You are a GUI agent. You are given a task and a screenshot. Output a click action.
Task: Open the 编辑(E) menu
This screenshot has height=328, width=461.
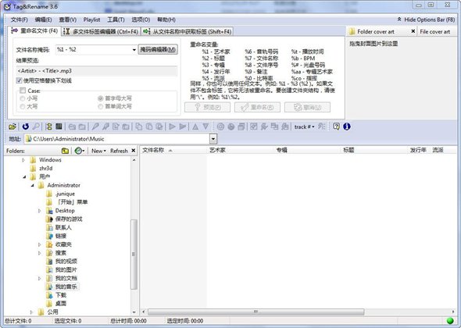(43, 20)
